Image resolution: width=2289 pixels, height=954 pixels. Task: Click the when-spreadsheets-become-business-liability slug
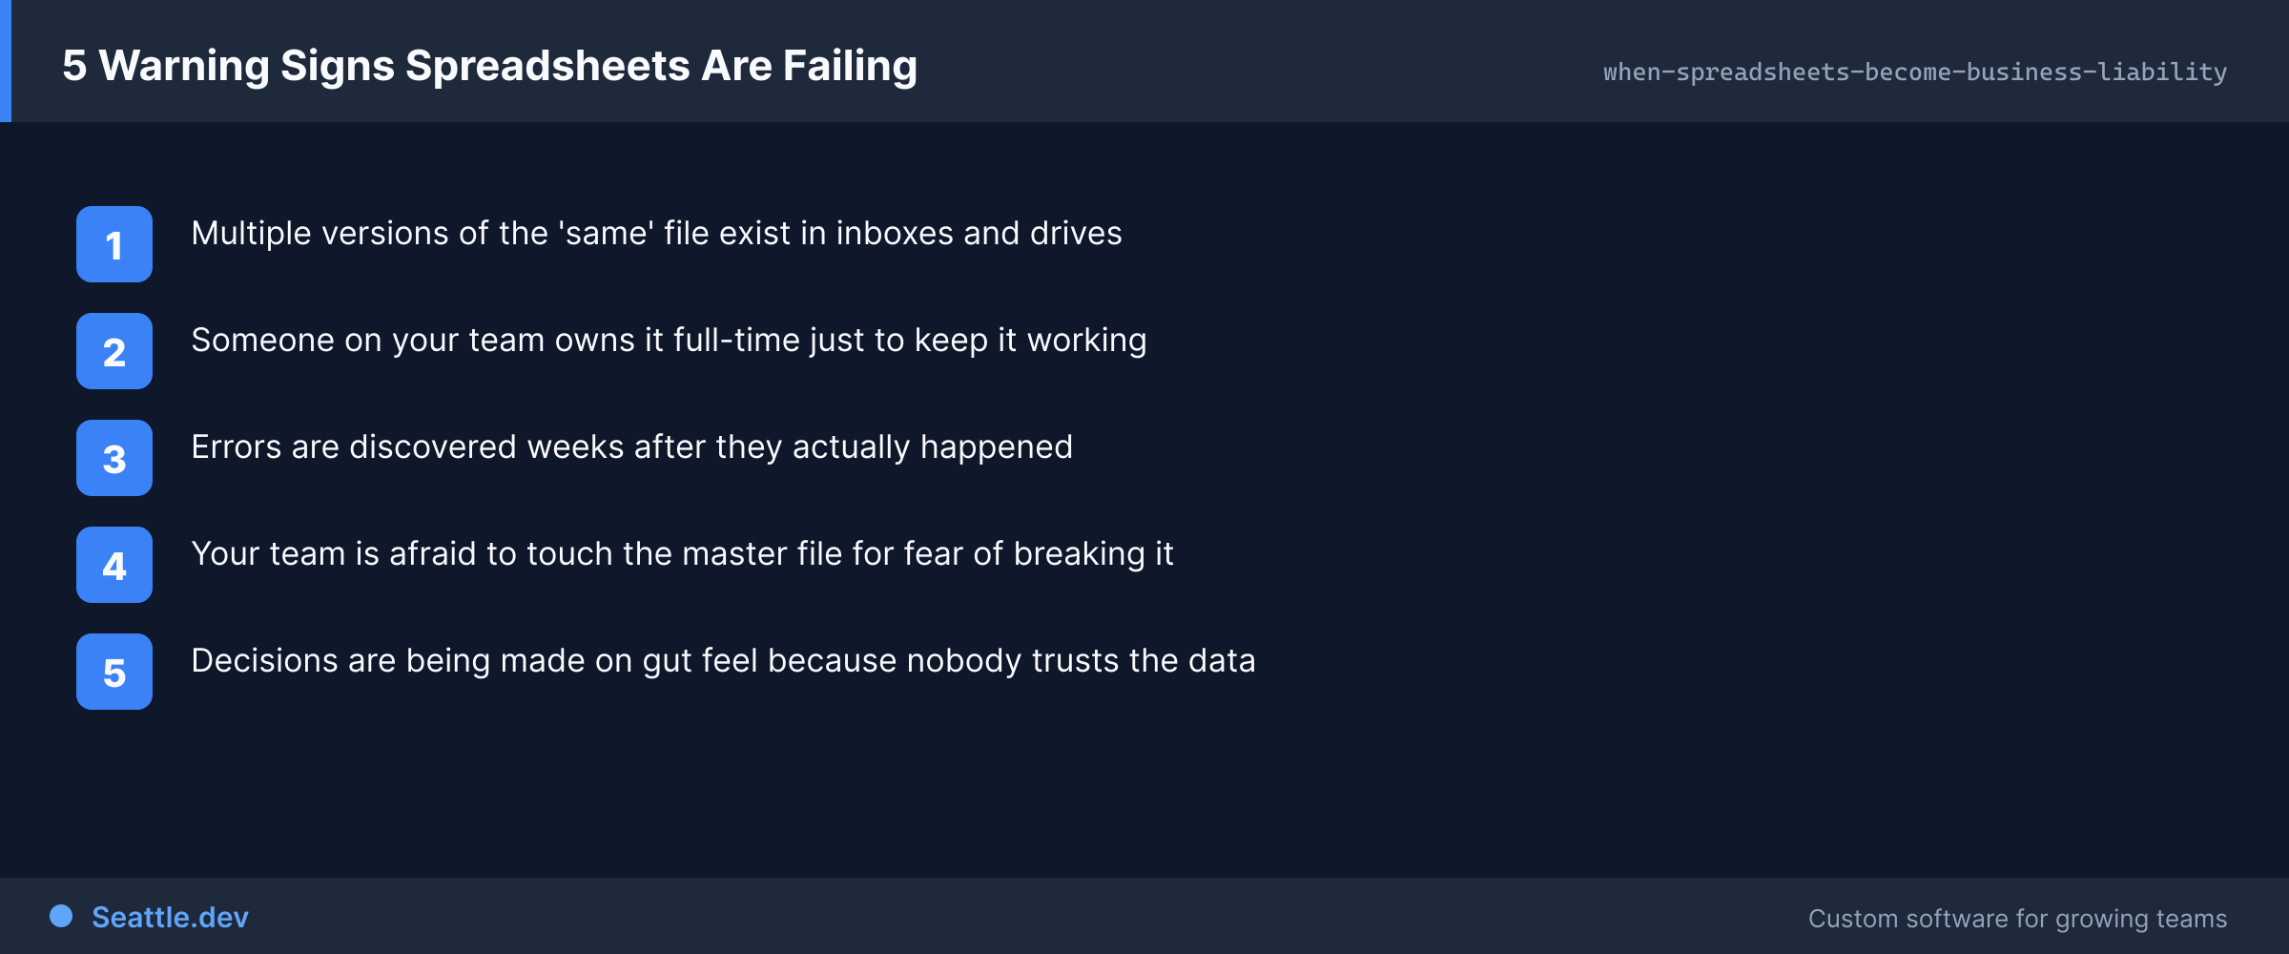(1915, 73)
